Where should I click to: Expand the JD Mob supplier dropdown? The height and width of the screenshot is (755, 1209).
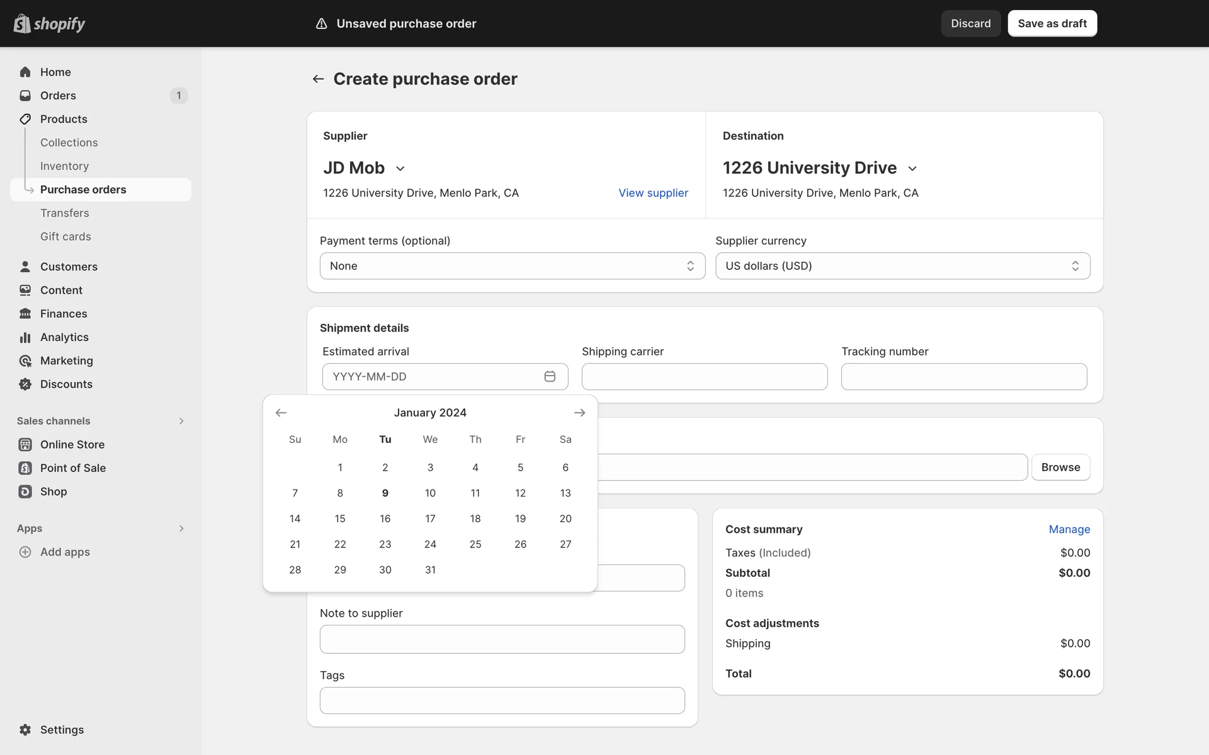(400, 169)
